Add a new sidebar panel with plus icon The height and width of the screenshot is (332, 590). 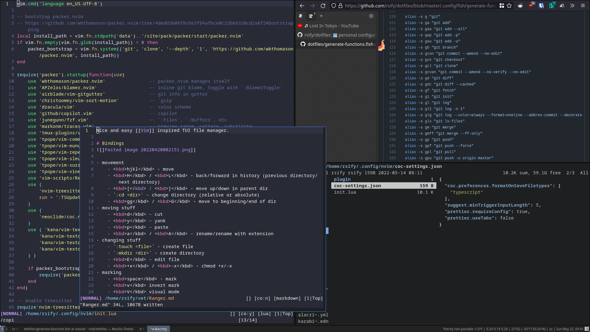(x=321, y=16)
